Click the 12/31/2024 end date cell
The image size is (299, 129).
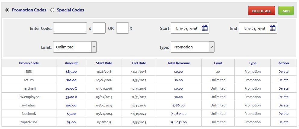point(138,114)
